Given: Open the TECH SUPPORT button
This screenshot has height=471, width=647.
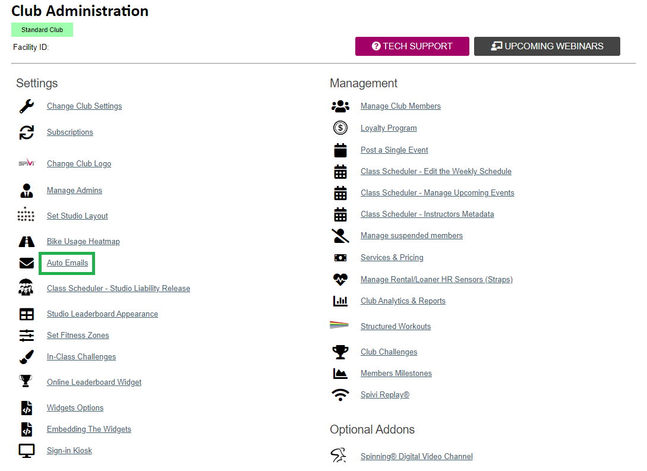Looking at the screenshot, I should click(x=412, y=46).
